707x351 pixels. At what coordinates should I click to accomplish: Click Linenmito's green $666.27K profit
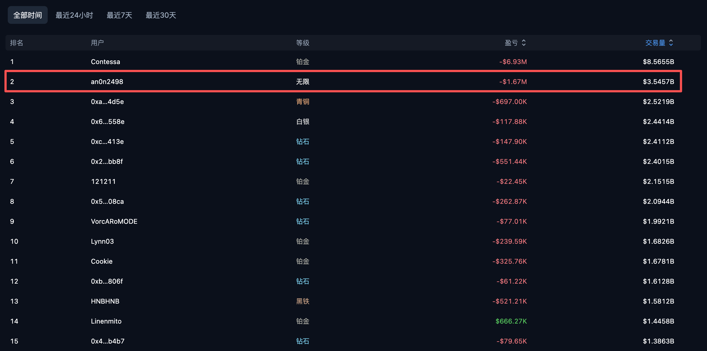click(x=511, y=321)
